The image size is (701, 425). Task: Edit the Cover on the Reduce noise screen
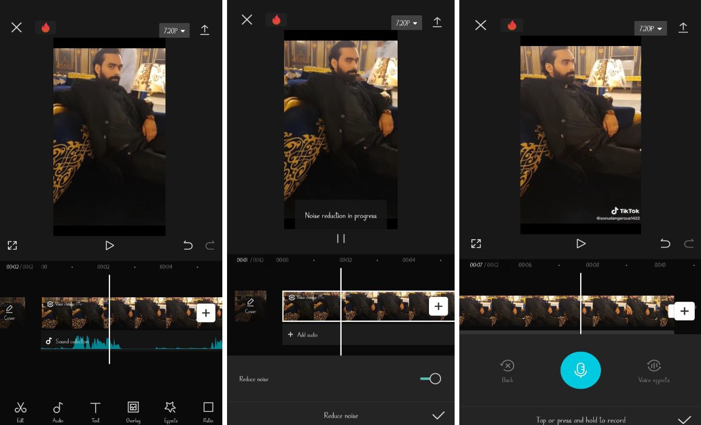pyautogui.click(x=251, y=306)
